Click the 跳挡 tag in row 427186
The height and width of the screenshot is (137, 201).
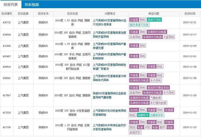tap(133, 127)
